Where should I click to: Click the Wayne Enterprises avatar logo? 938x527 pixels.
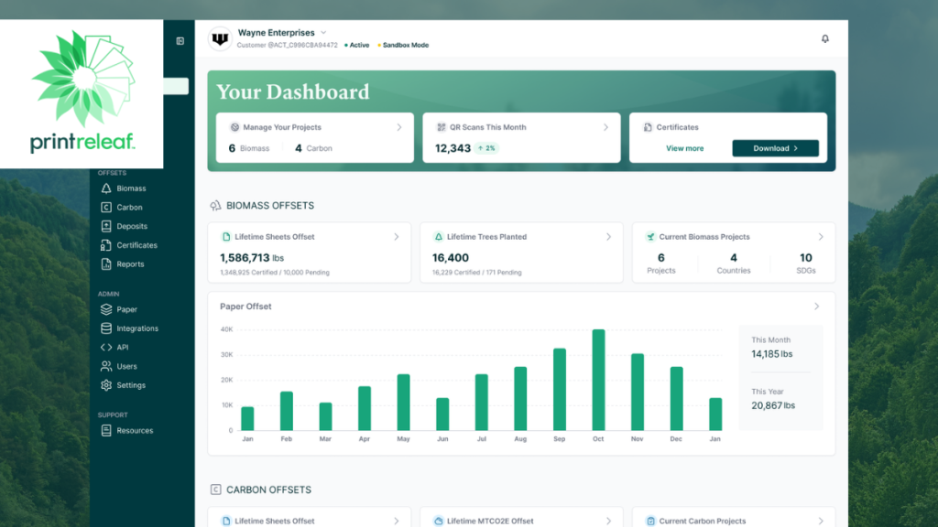pyautogui.click(x=220, y=38)
